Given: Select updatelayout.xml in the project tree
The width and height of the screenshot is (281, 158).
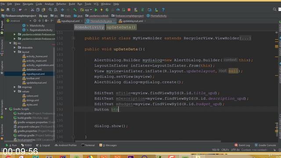Looking at the screenshot, I should click(34, 83).
